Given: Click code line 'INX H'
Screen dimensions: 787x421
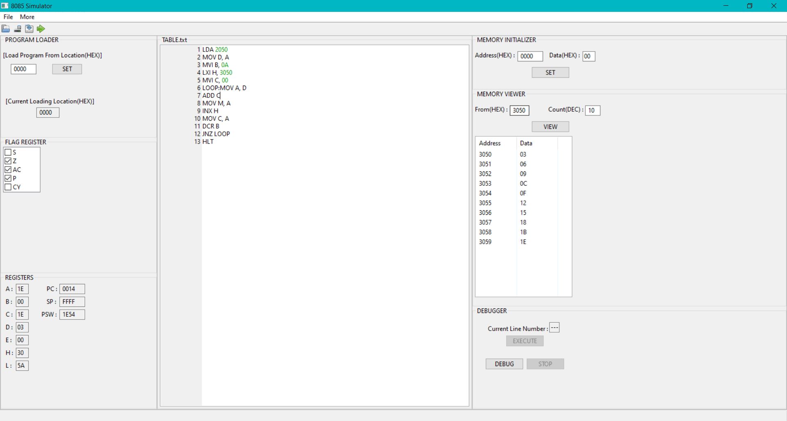Looking at the screenshot, I should pyautogui.click(x=210, y=111).
